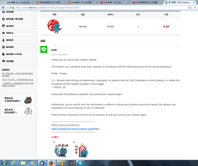The image size is (198, 166).
Task: Click the red 退回 status indicator
Action: tap(166, 26)
